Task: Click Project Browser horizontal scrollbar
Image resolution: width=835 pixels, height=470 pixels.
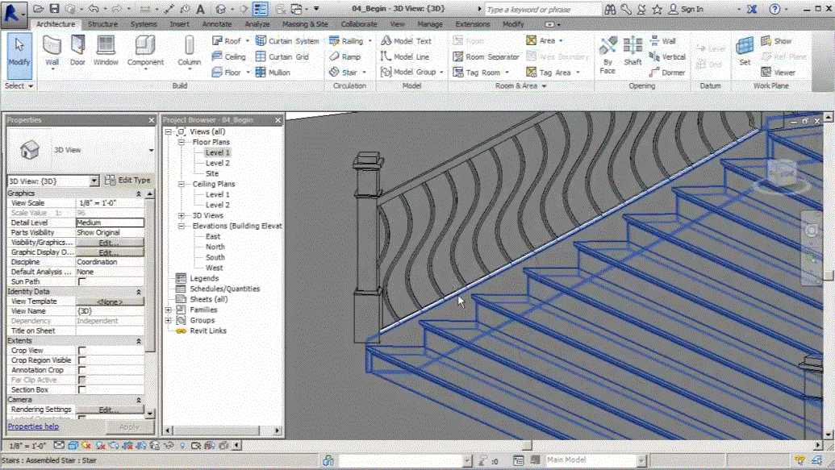Action: pyautogui.click(x=223, y=430)
